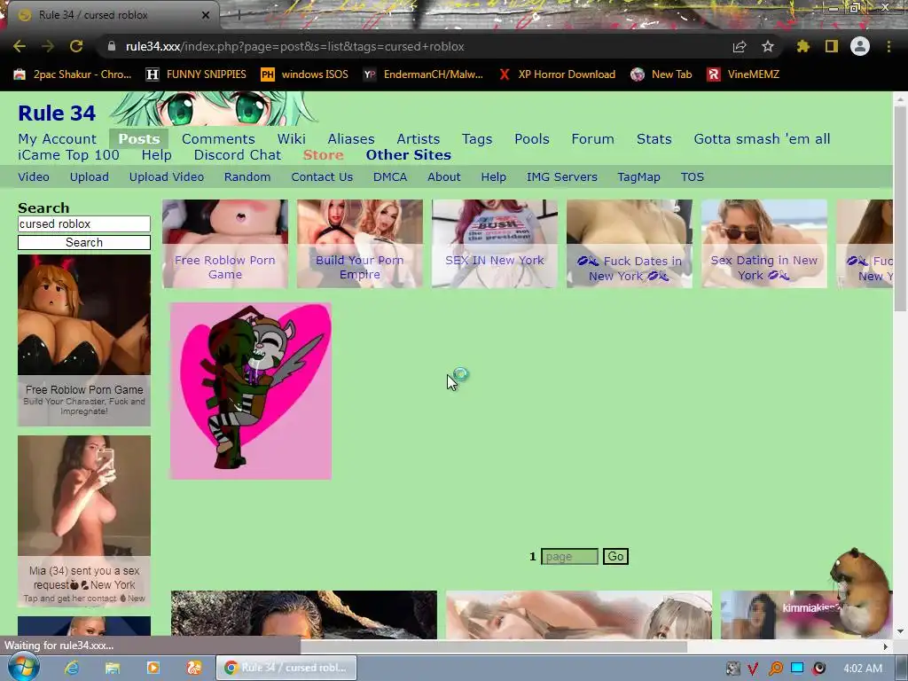Click the search field containing cursed roblox
The width and height of the screenshot is (908, 681).
[84, 224]
